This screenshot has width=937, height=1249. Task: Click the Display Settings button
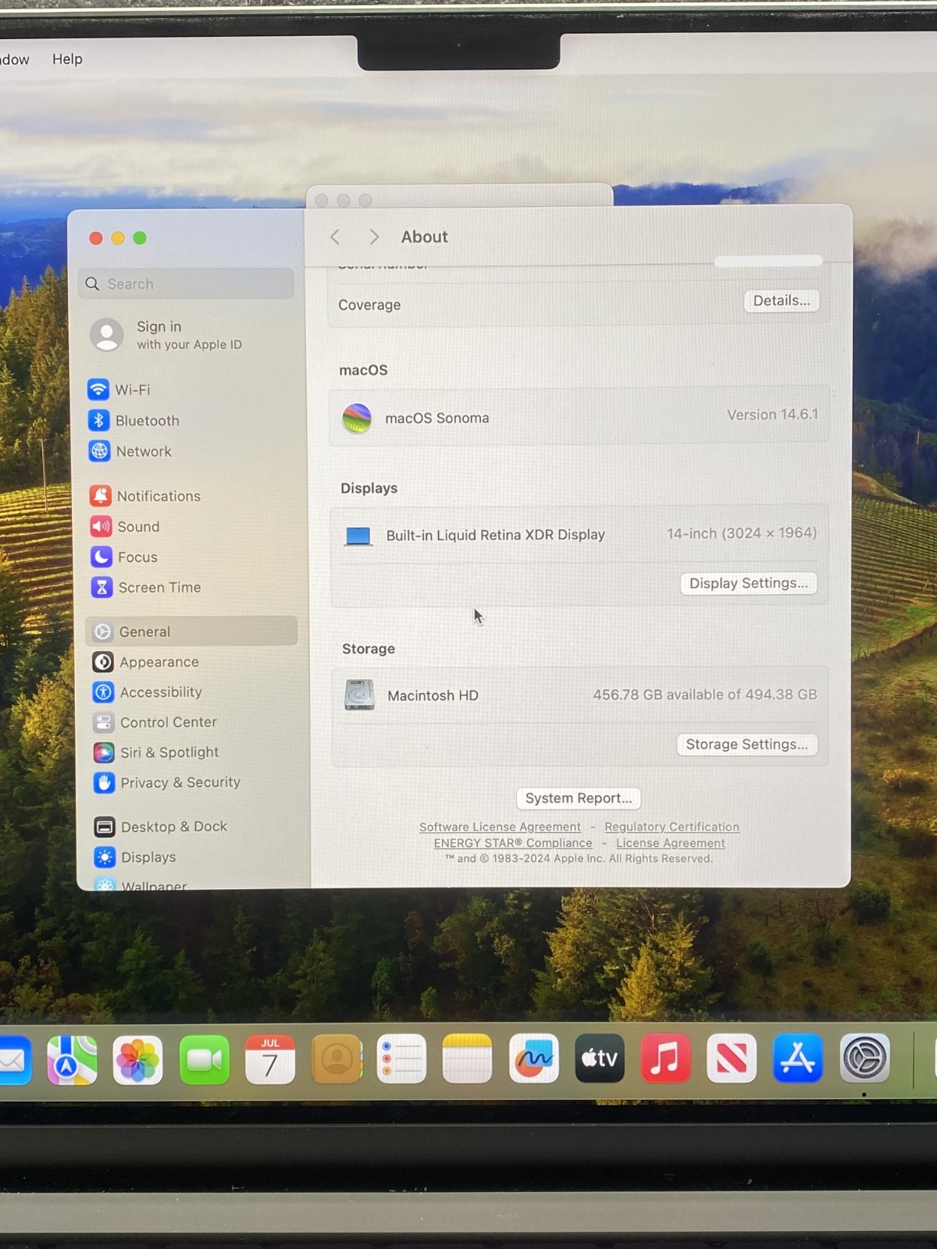pyautogui.click(x=749, y=583)
